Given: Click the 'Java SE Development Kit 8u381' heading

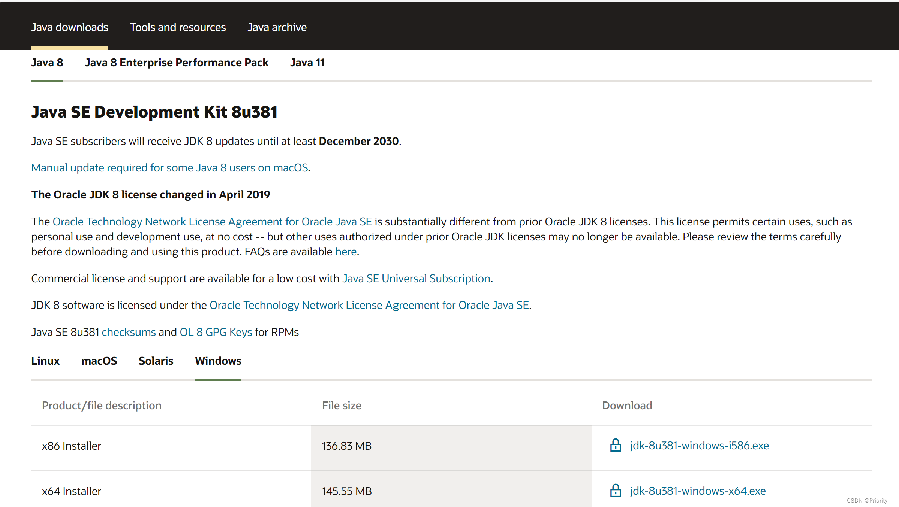Looking at the screenshot, I should 154,112.
